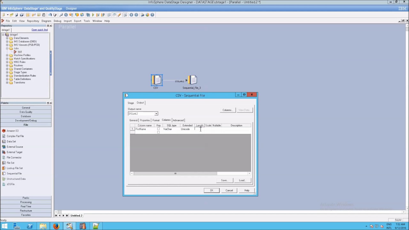Click the Cancel button in dialog

click(229, 190)
